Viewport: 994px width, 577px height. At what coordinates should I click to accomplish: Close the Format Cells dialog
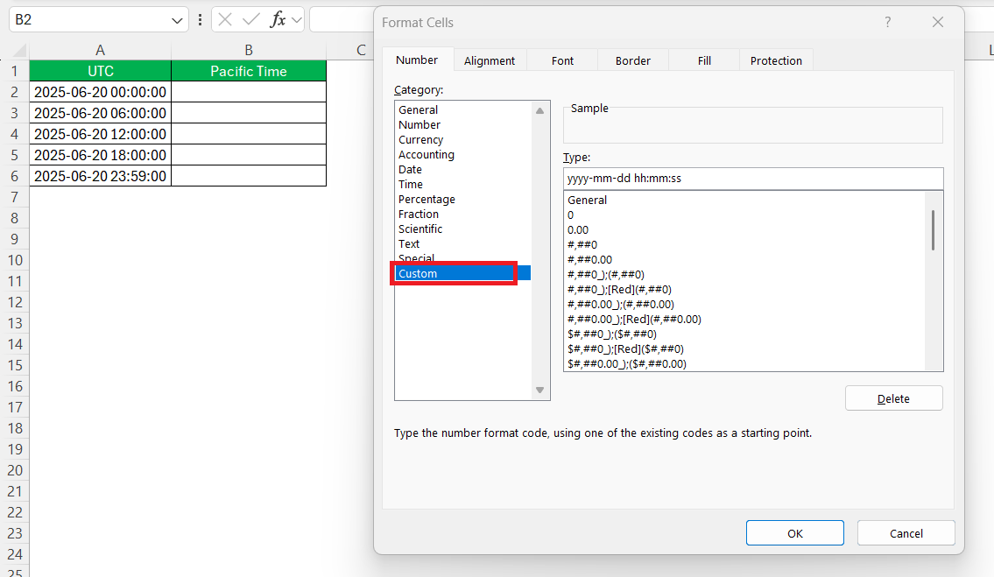click(x=938, y=22)
